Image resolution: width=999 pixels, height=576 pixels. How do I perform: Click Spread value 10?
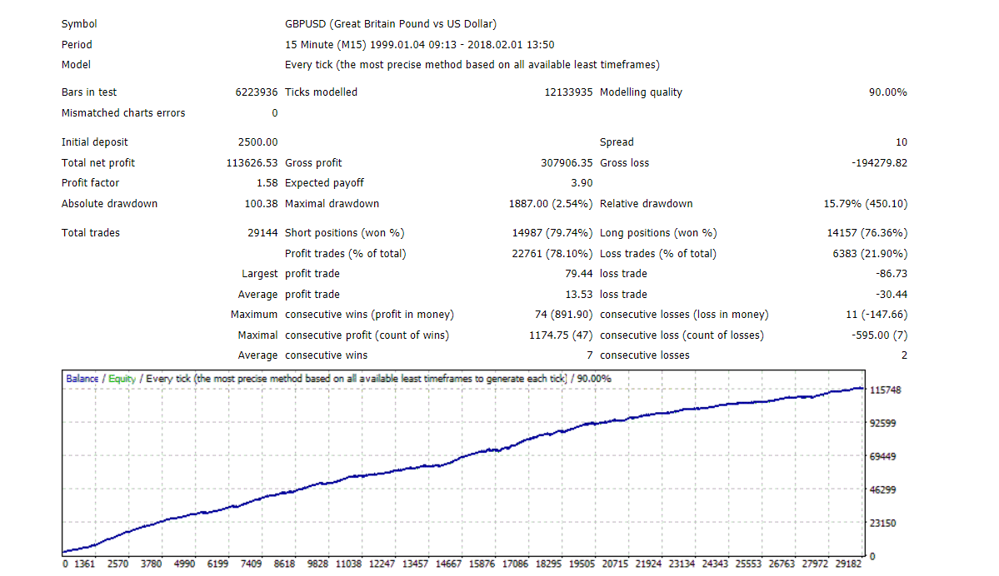coord(901,142)
